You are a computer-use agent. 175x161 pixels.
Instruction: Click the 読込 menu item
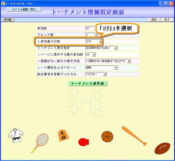click(154, 20)
